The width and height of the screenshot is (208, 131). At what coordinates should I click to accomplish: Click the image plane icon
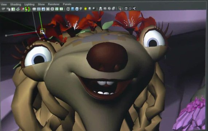(18, 9)
